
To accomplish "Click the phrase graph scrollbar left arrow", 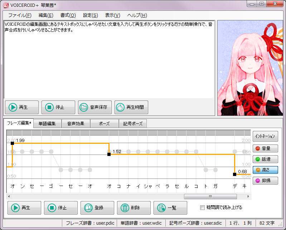I will (x=9, y=196).
